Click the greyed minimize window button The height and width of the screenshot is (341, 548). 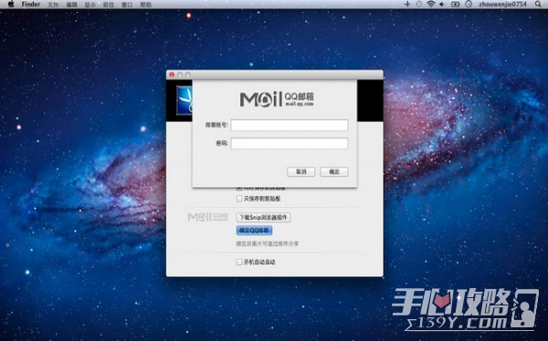[180, 75]
